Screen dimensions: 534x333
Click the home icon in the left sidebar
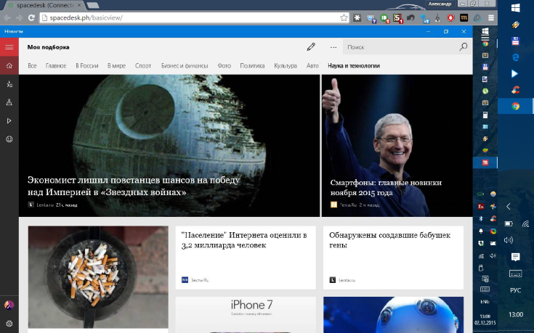[x=9, y=66]
